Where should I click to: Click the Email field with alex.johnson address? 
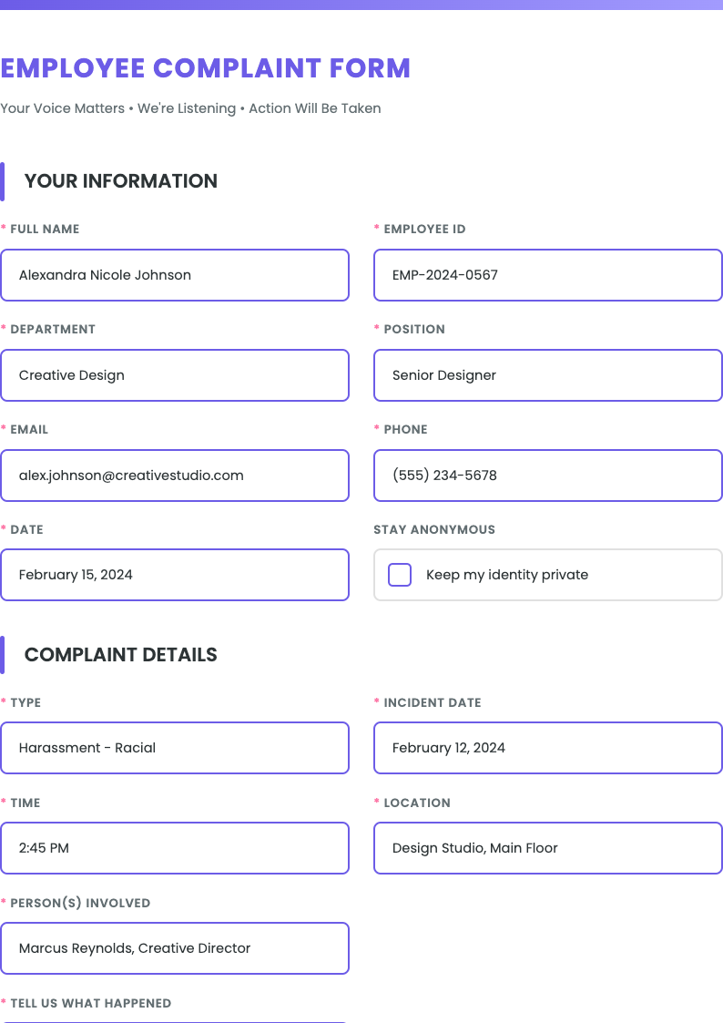click(x=175, y=475)
